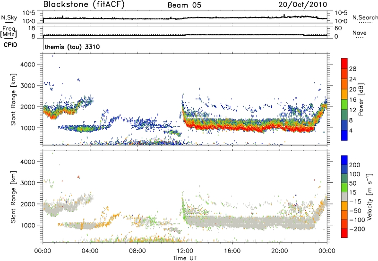The image size is (378, 261).
Task: Click the '28' power colorbar tick
Action: point(352,69)
